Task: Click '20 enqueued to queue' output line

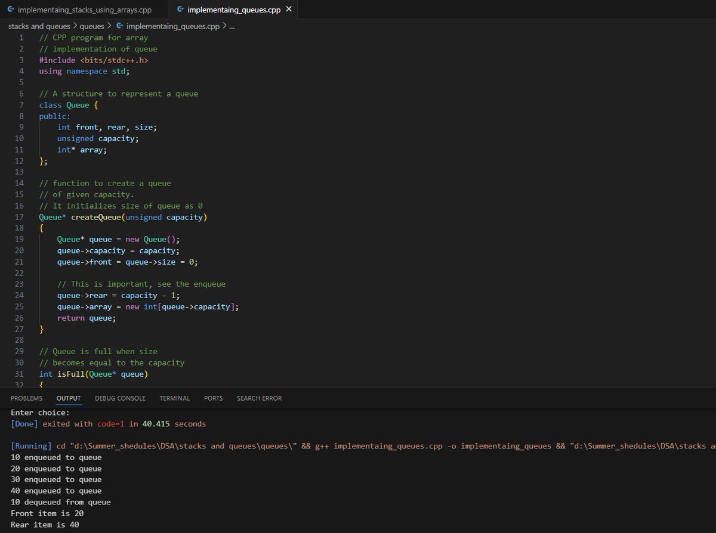Action: tap(56, 469)
